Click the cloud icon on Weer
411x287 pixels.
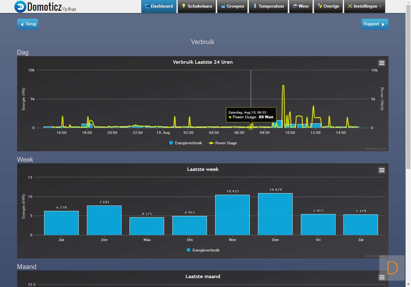click(x=295, y=6)
